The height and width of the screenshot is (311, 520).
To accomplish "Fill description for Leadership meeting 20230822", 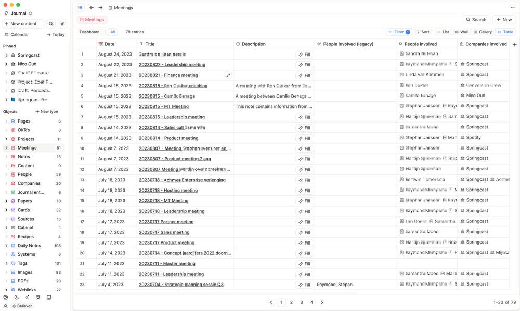I will 304,65.
